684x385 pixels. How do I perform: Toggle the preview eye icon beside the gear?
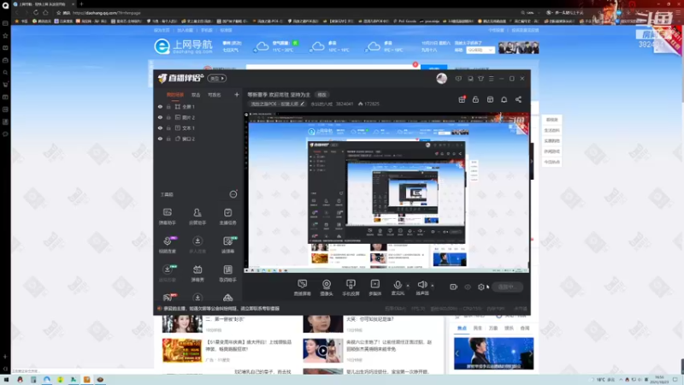tap(468, 287)
